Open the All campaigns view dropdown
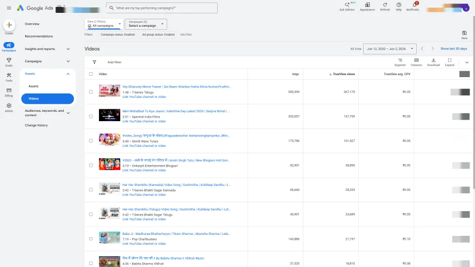This screenshot has width=475, height=267. tap(104, 24)
